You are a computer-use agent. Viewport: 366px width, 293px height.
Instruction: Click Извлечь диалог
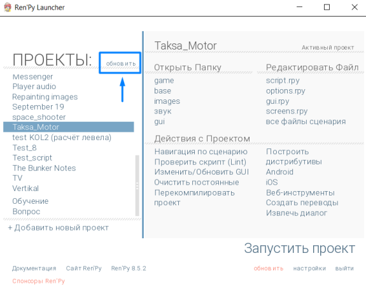point(297,213)
